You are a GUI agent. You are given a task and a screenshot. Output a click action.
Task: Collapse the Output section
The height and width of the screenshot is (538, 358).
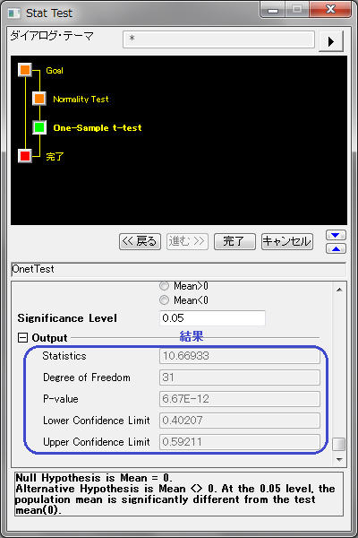(x=22, y=338)
